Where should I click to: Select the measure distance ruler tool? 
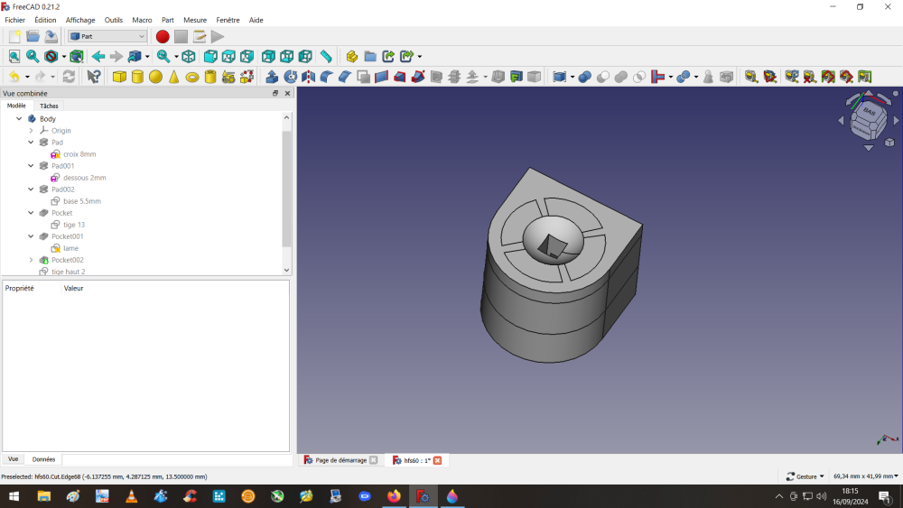coord(326,56)
